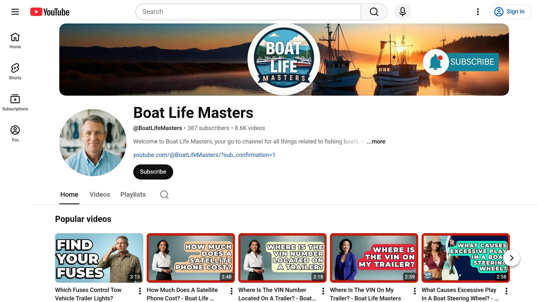Screen dimensions: 538x302
Task: Open options for VIN Number Located video
Action: tap(323, 291)
